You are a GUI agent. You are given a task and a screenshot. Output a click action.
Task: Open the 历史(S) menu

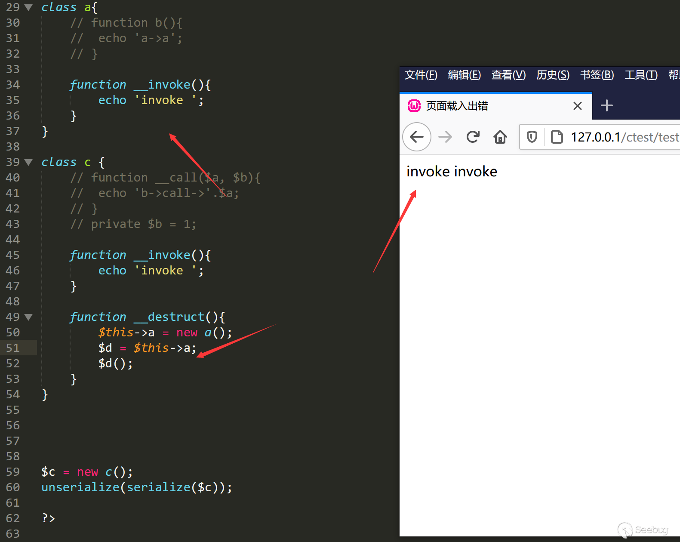(x=552, y=75)
